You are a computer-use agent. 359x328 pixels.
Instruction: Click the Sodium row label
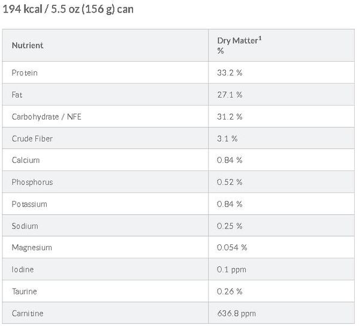pyautogui.click(x=25, y=226)
